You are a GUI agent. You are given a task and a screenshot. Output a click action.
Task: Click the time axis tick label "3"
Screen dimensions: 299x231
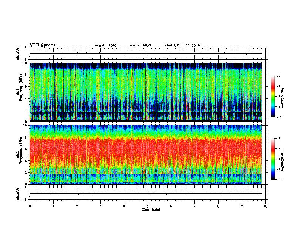pyautogui.click(x=100, y=206)
